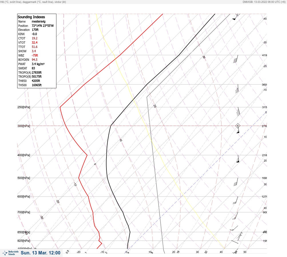The width and height of the screenshot is (287, 257).
Task: Click the 400[hPa] pressure label
Action: [24, 155]
